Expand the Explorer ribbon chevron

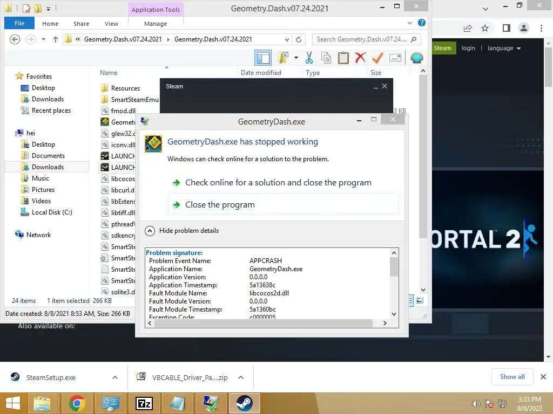[x=410, y=23]
